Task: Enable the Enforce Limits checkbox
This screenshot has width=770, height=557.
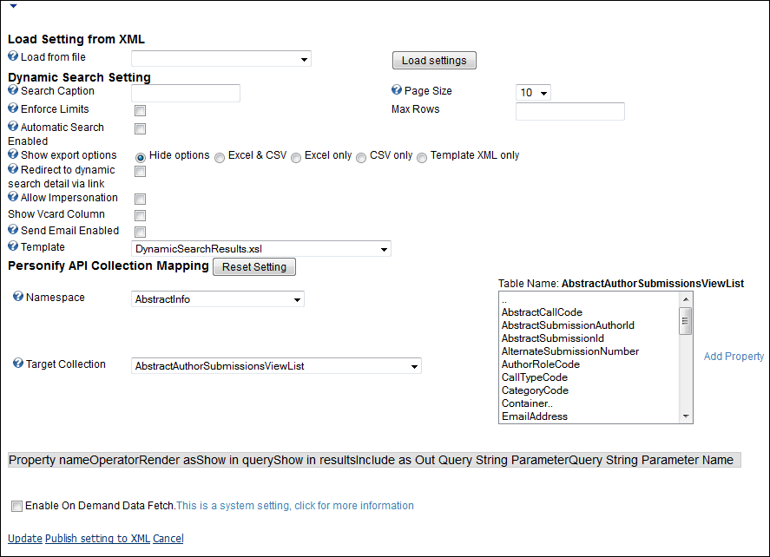Action: tap(141, 110)
